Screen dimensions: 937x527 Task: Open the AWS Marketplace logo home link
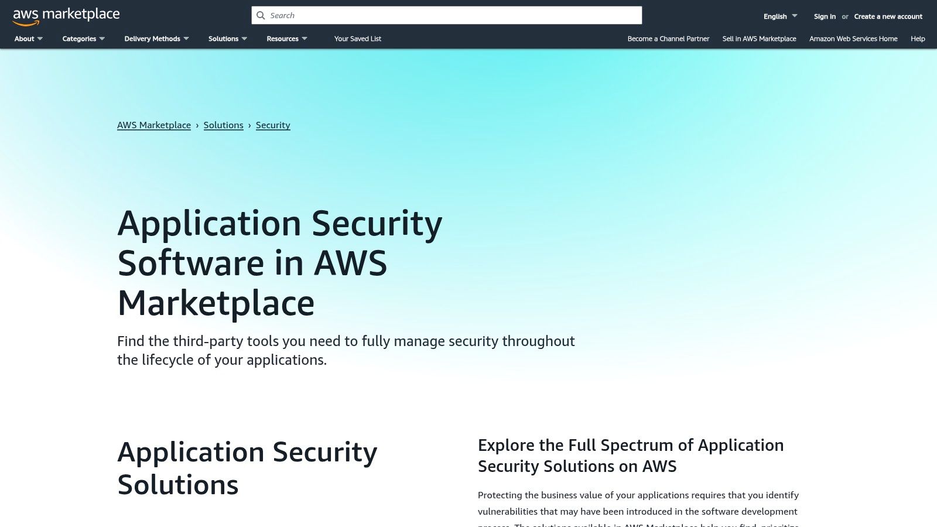[66, 16]
